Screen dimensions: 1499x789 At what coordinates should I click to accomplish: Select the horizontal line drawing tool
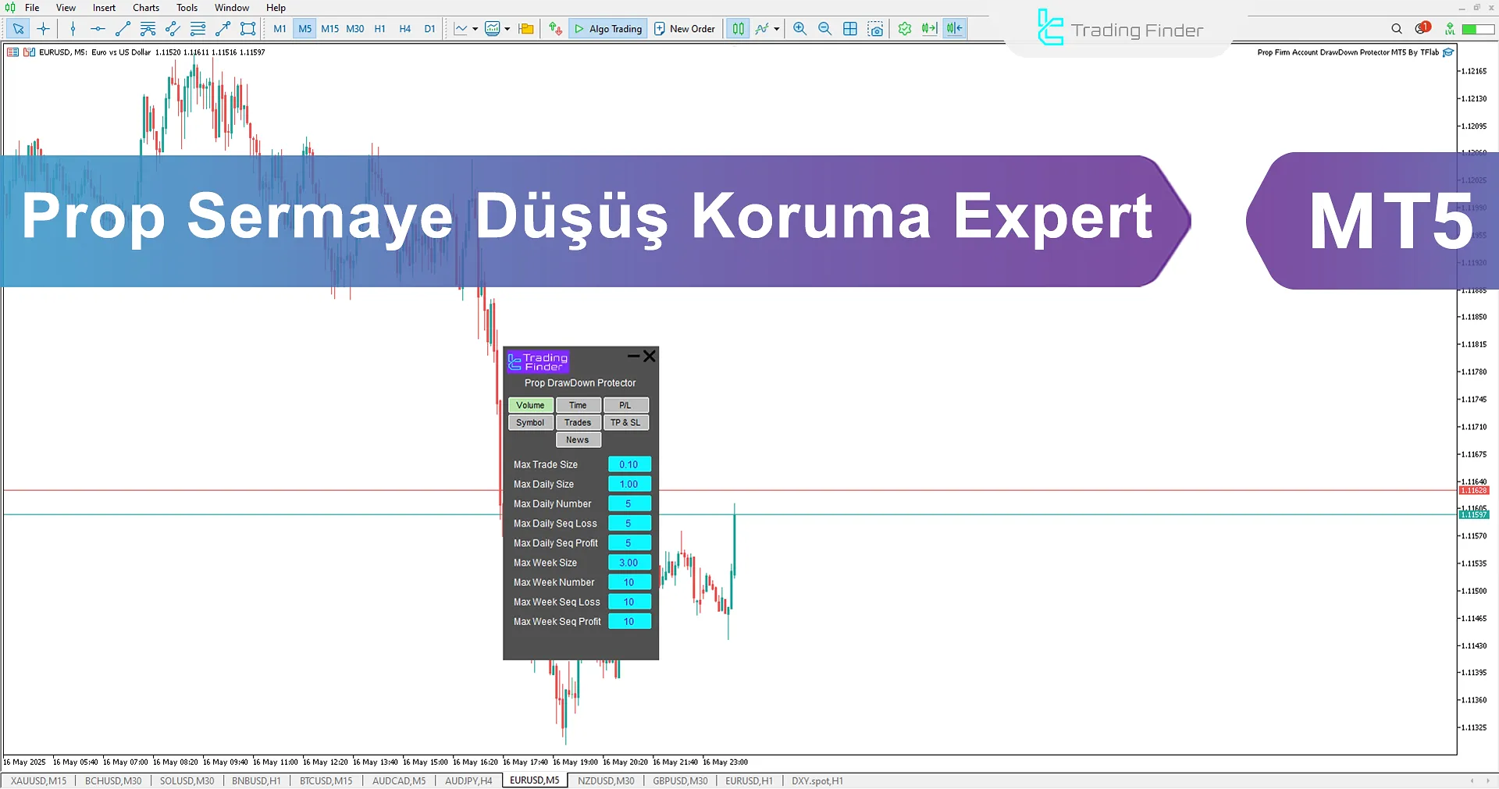point(98,29)
